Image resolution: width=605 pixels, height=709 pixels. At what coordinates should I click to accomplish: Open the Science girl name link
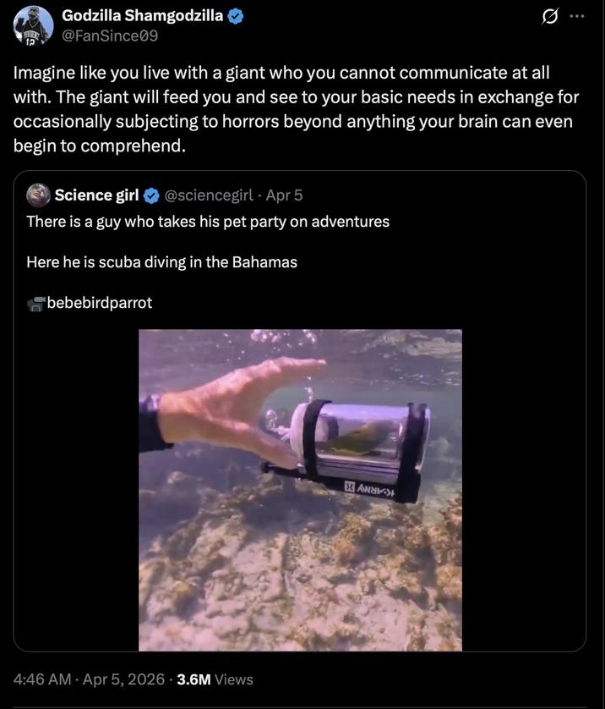[96, 195]
